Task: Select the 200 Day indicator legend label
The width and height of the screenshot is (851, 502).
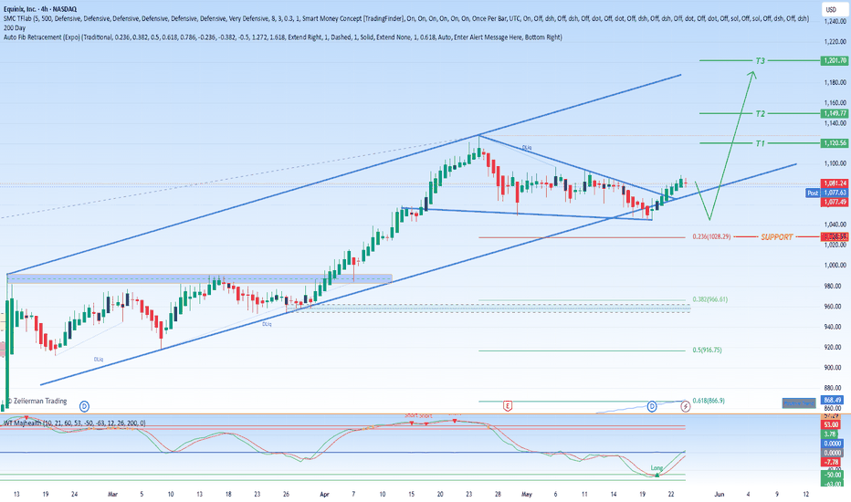Action: click(x=15, y=27)
